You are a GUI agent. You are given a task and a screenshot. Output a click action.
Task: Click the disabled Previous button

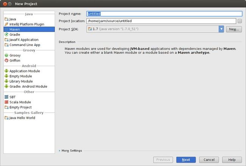pyautogui.click(x=163, y=160)
